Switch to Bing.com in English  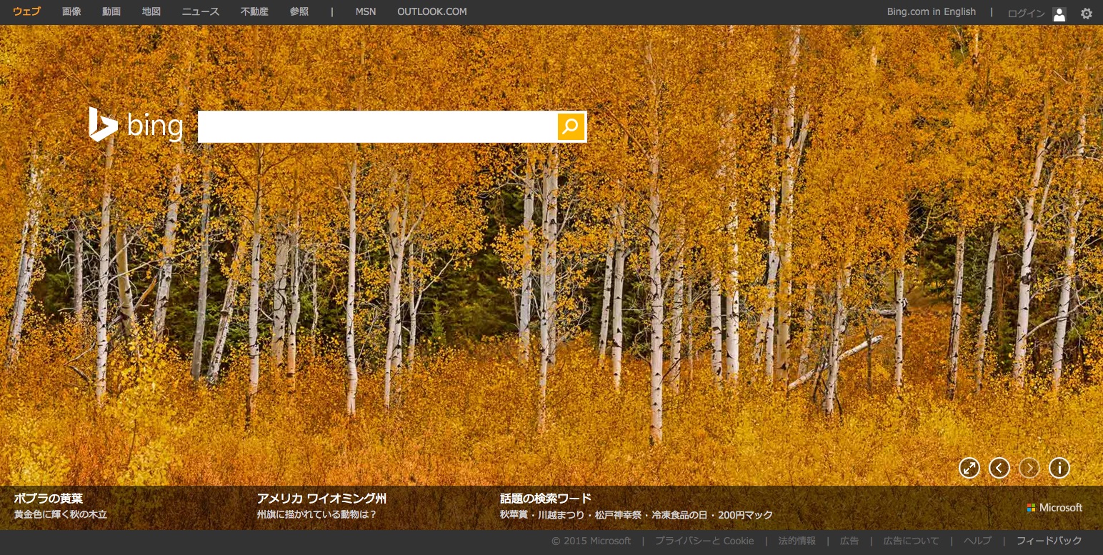(x=931, y=12)
